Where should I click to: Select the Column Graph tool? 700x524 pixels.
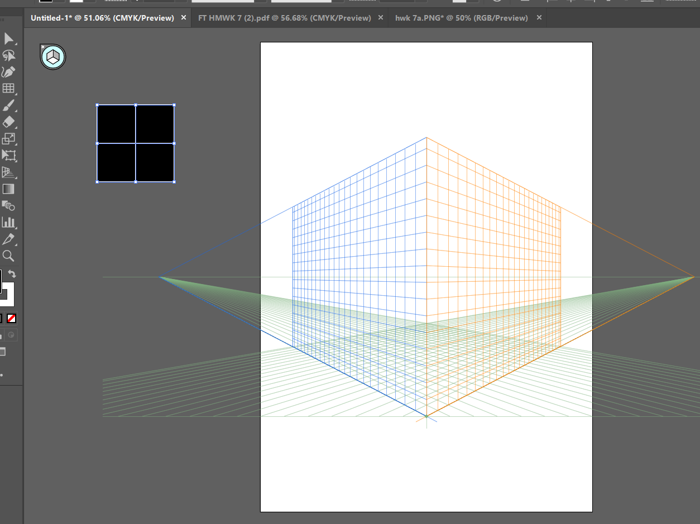[8, 222]
